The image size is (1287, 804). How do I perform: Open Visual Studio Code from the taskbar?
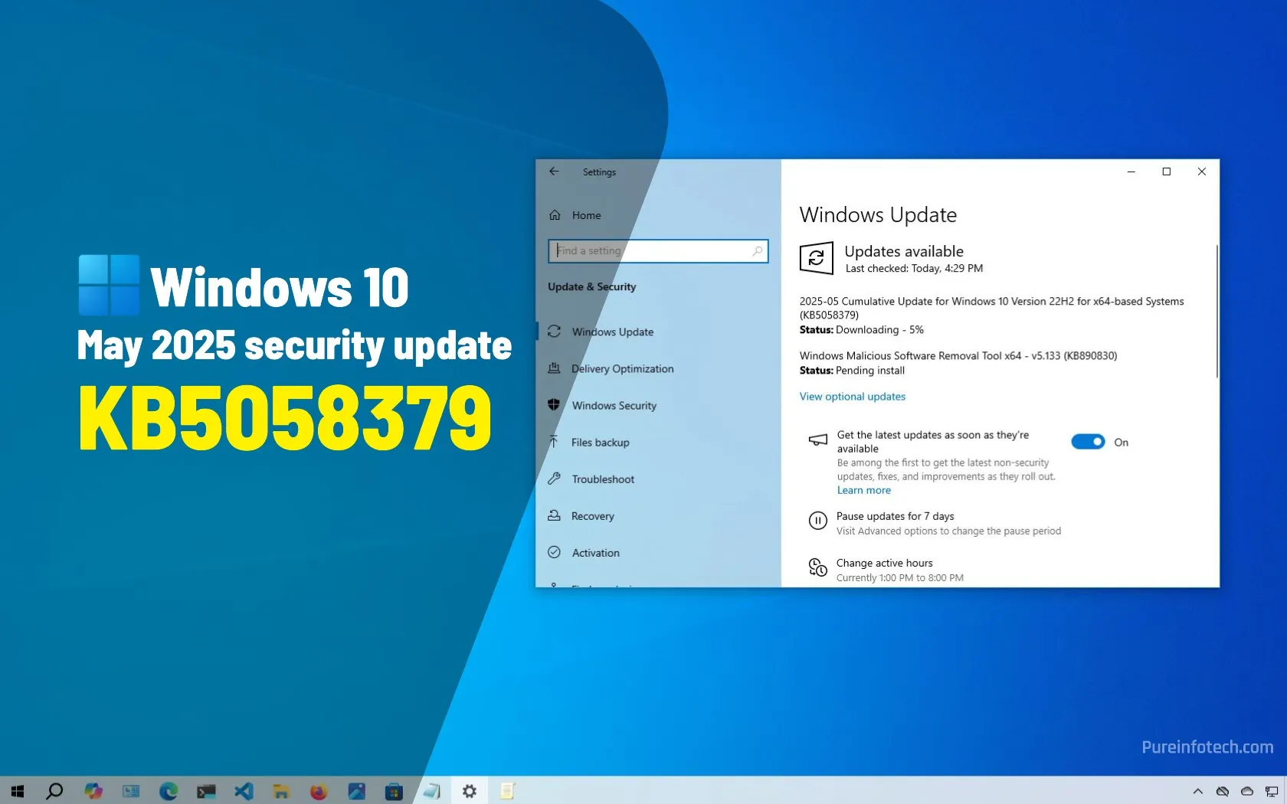coord(244,791)
